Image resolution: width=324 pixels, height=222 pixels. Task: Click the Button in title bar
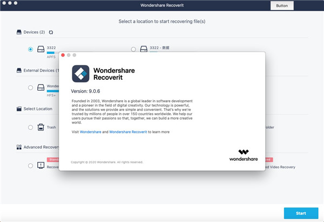(x=282, y=5)
